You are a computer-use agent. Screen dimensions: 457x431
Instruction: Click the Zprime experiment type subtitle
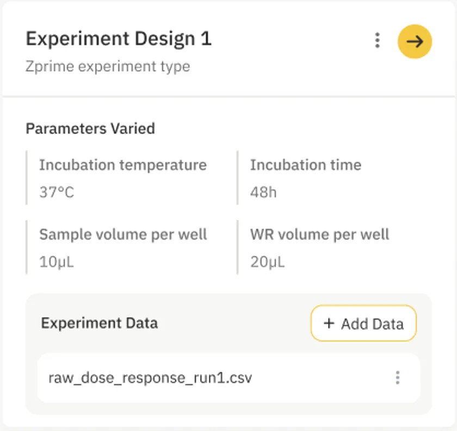[108, 66]
